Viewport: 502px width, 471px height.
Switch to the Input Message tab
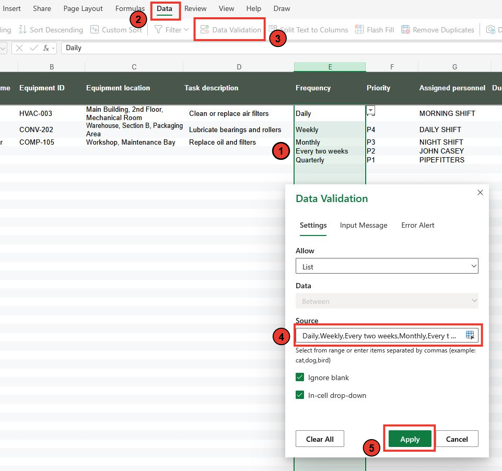click(x=363, y=225)
